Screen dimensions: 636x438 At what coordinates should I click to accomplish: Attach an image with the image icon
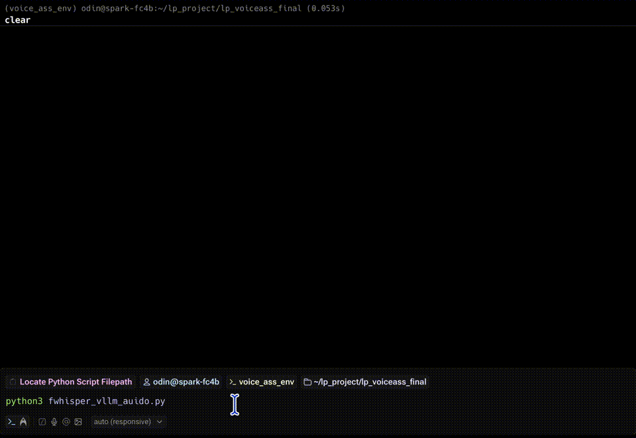point(78,421)
